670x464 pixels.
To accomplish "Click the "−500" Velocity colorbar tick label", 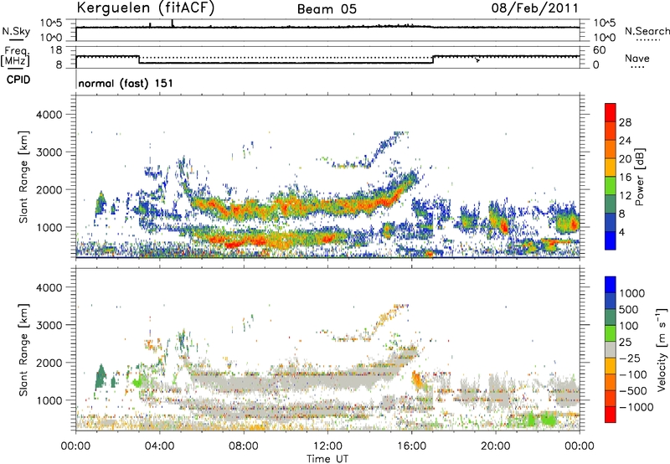I will coord(633,391).
